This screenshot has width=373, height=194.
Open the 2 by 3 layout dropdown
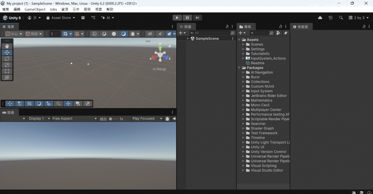tap(359, 18)
